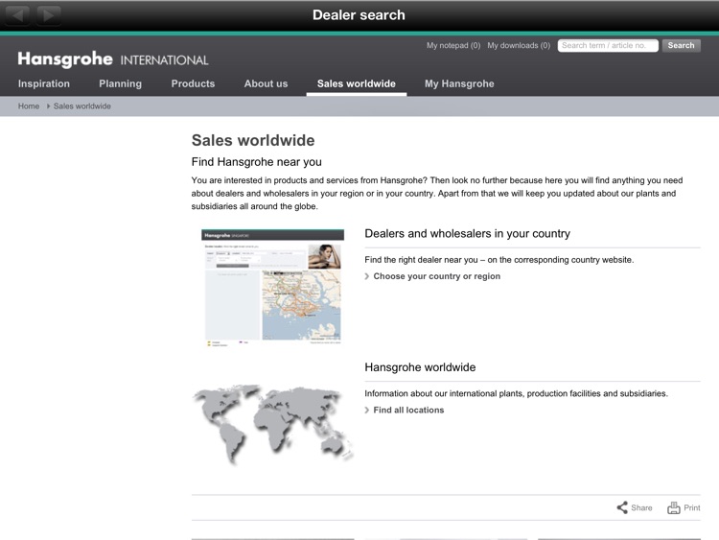The image size is (719, 540).
Task: Open Choose your country or region link
Action: pyautogui.click(x=436, y=276)
